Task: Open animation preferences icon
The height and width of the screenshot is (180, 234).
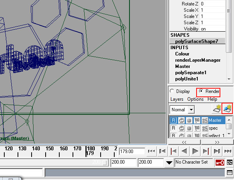Action: click(x=230, y=162)
